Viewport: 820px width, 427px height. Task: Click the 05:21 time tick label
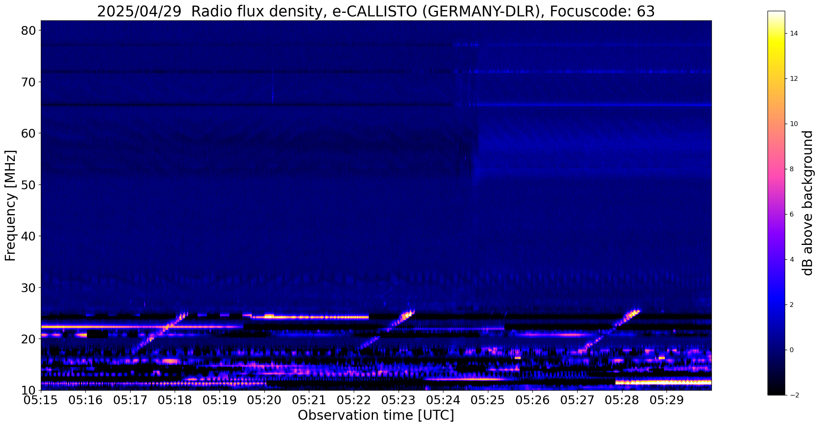pyautogui.click(x=309, y=400)
